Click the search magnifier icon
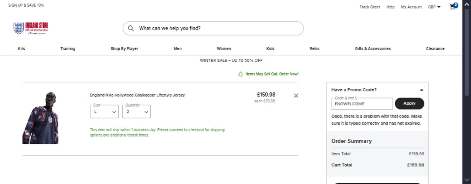The height and width of the screenshot is (184, 471). pos(131,28)
